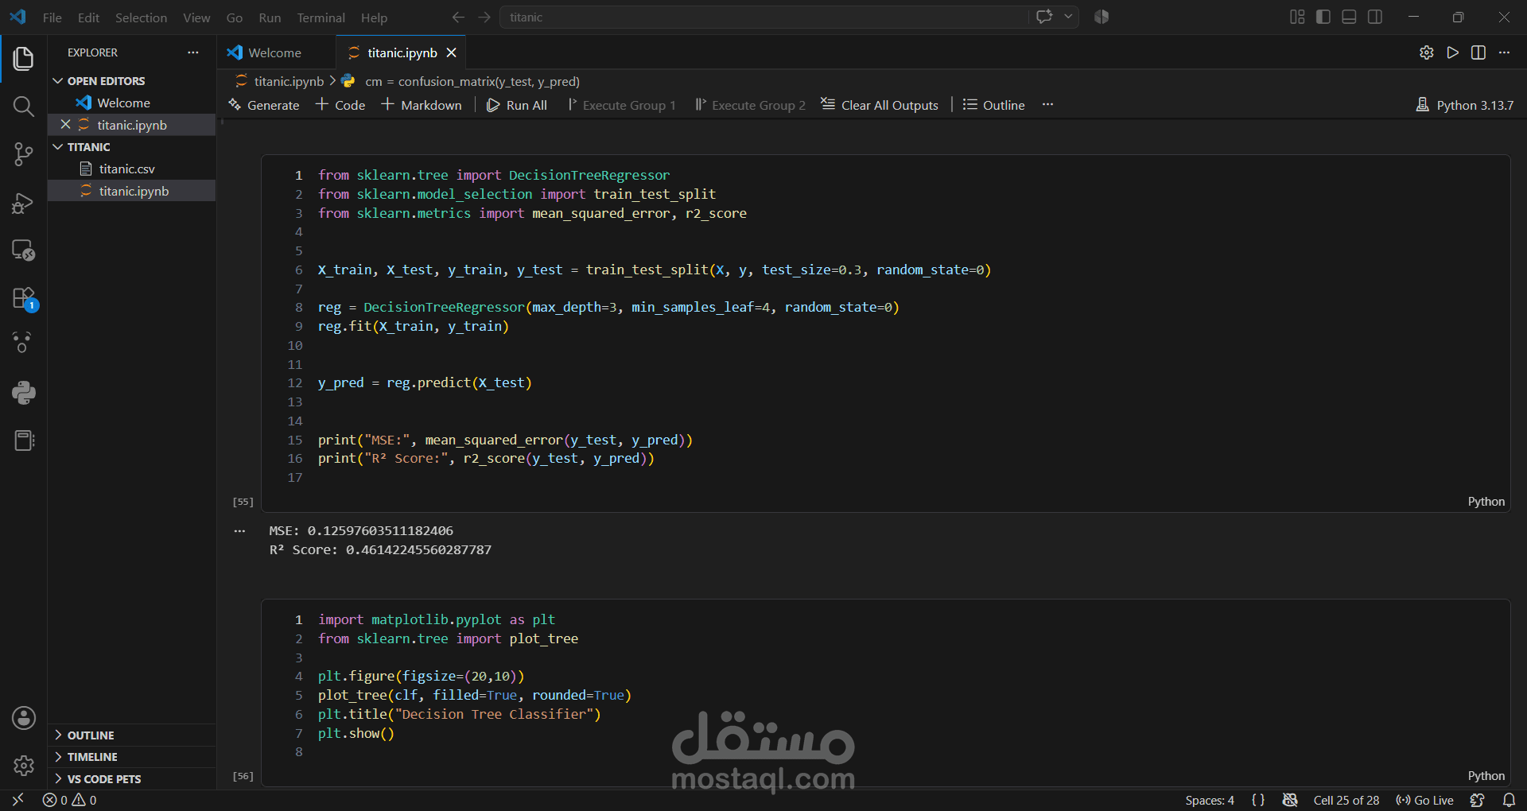The width and height of the screenshot is (1527, 811).
Task: Open the Extensions view with update badge
Action: pos(23,299)
